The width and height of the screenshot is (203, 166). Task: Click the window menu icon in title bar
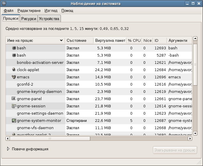point(4,4)
